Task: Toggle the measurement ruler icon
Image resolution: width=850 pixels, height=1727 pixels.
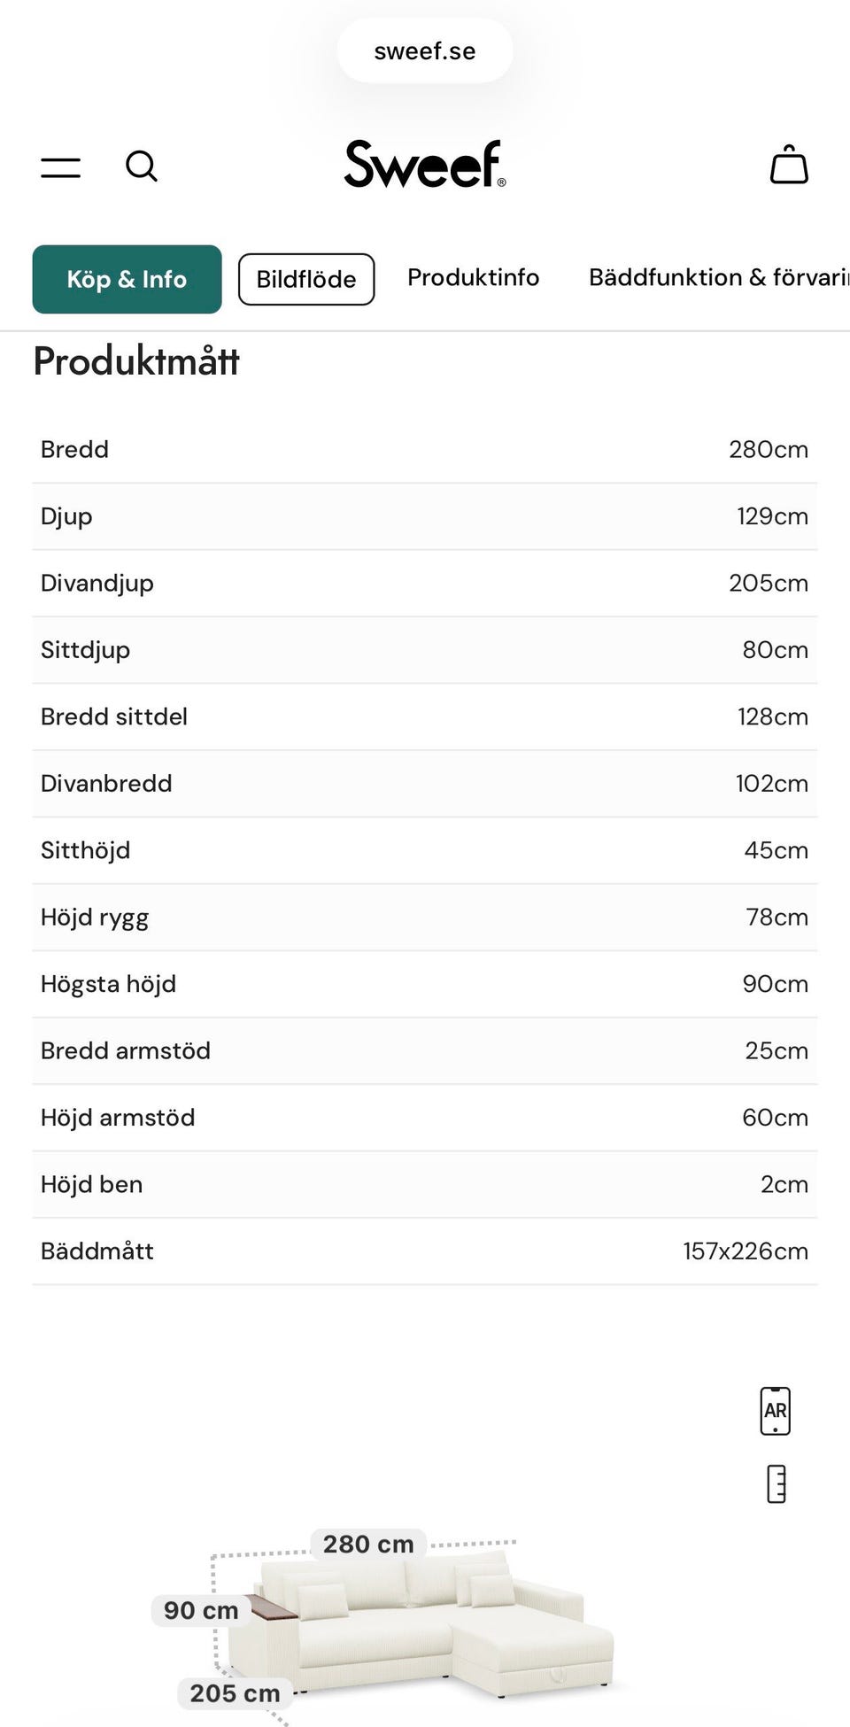Action: 776,1484
